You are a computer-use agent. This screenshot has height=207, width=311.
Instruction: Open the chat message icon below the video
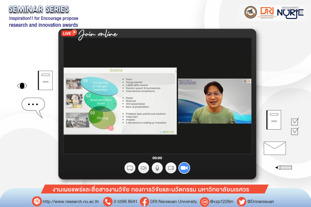(x=130, y=168)
